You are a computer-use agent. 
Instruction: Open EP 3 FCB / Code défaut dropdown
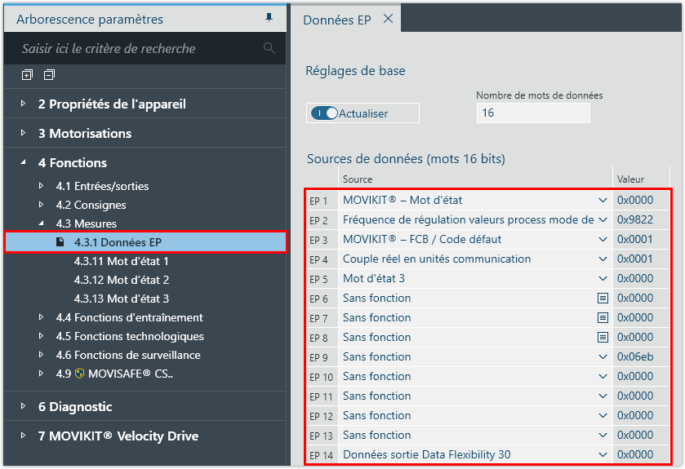pyautogui.click(x=603, y=240)
